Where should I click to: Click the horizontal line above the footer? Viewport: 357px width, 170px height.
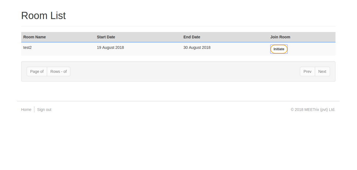point(178,101)
